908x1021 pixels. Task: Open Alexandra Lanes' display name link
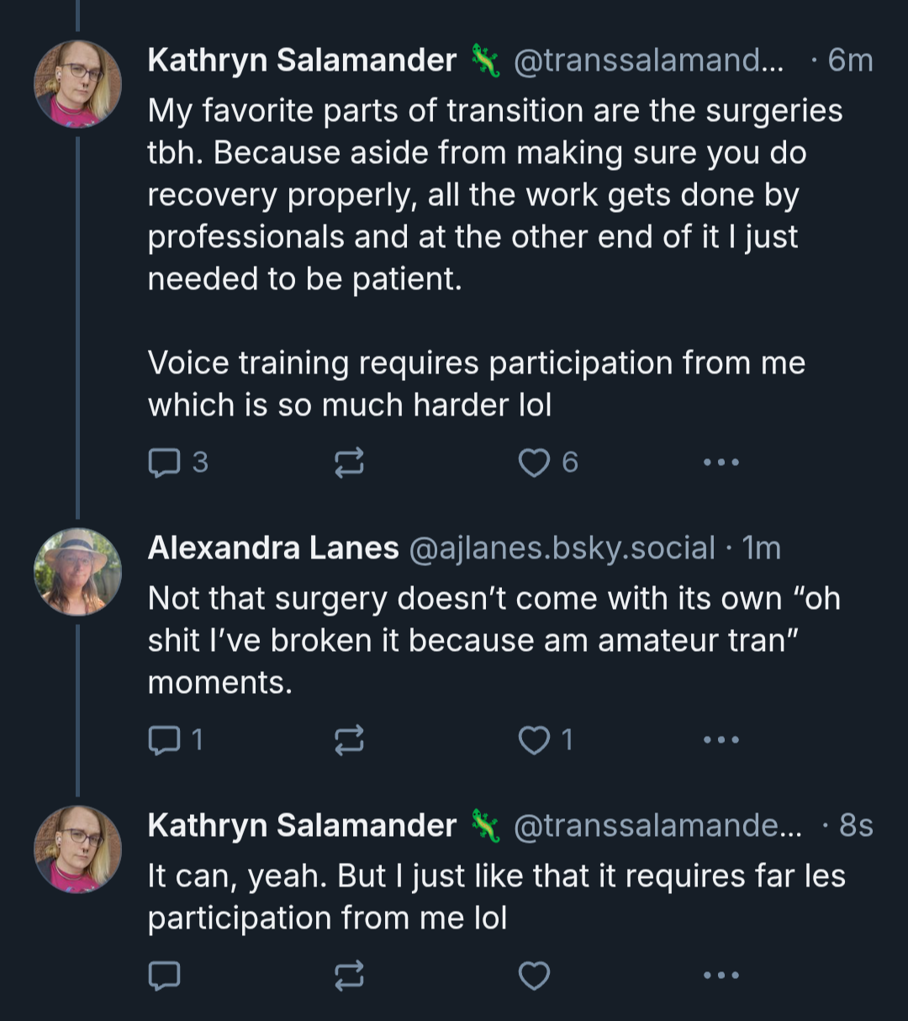click(x=273, y=548)
